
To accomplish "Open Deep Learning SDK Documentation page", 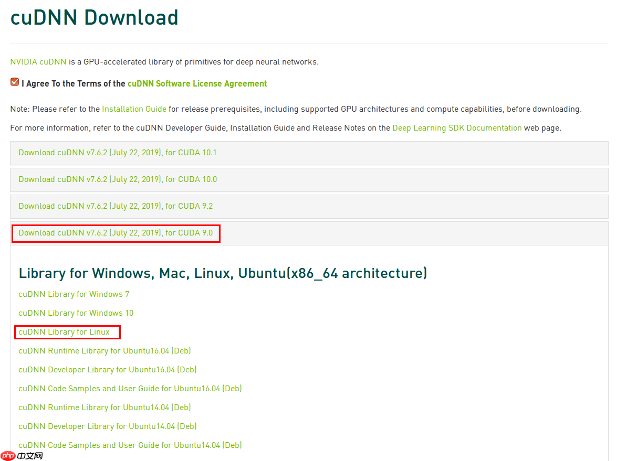I will (457, 128).
